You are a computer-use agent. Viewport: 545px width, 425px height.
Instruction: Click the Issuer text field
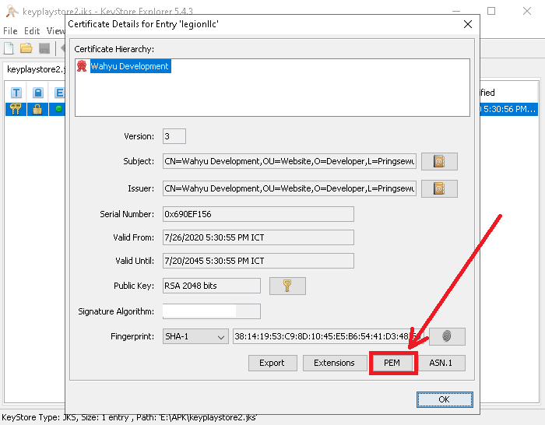click(290, 188)
